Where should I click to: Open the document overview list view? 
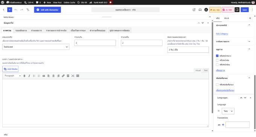coord(28,10)
